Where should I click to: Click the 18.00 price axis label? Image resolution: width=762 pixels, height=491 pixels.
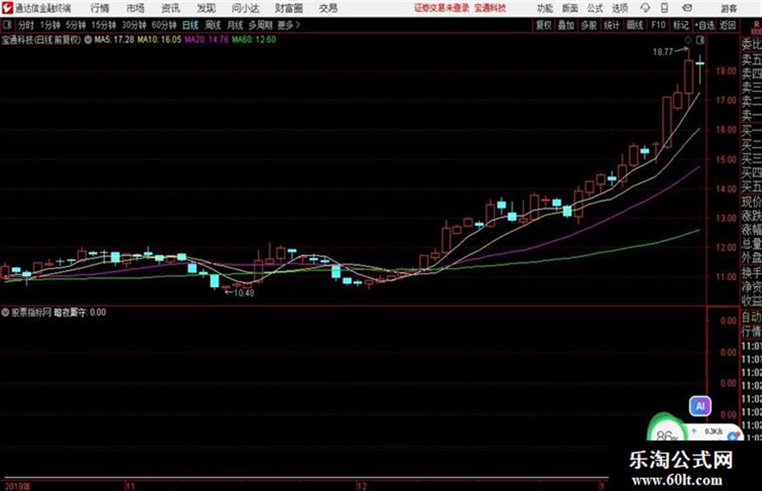click(x=726, y=71)
